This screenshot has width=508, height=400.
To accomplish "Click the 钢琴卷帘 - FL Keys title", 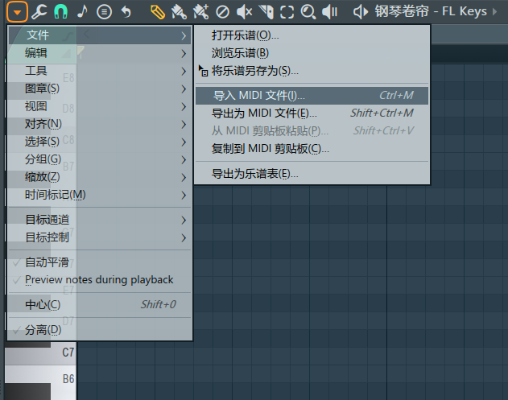I will click(431, 11).
